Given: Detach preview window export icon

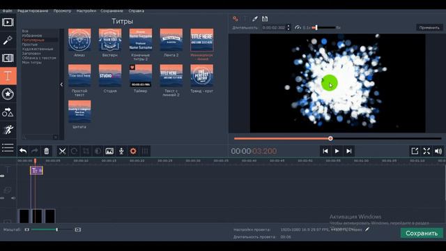Looking at the screenshot, I should [415, 151].
